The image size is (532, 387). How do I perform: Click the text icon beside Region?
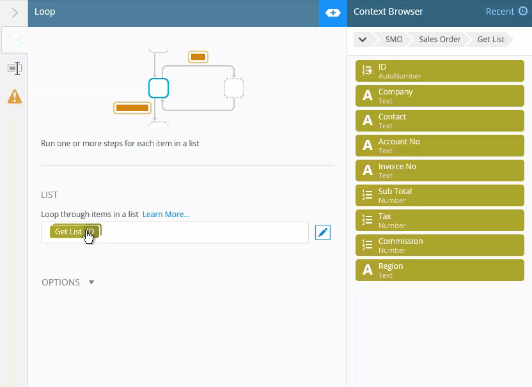pos(368,269)
